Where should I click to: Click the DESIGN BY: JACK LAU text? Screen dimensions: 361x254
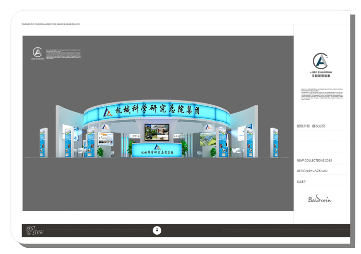[311, 171]
